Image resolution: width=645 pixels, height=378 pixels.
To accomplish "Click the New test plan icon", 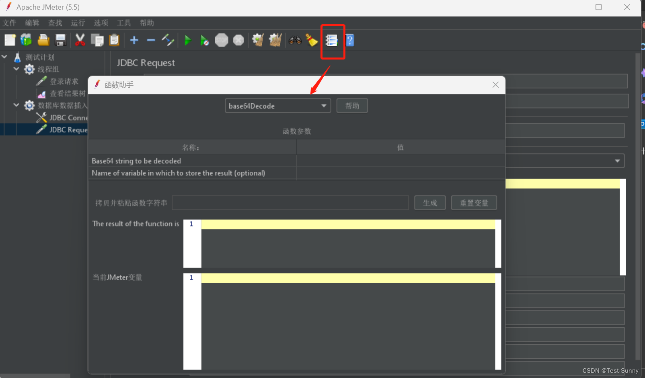I will [x=10, y=40].
